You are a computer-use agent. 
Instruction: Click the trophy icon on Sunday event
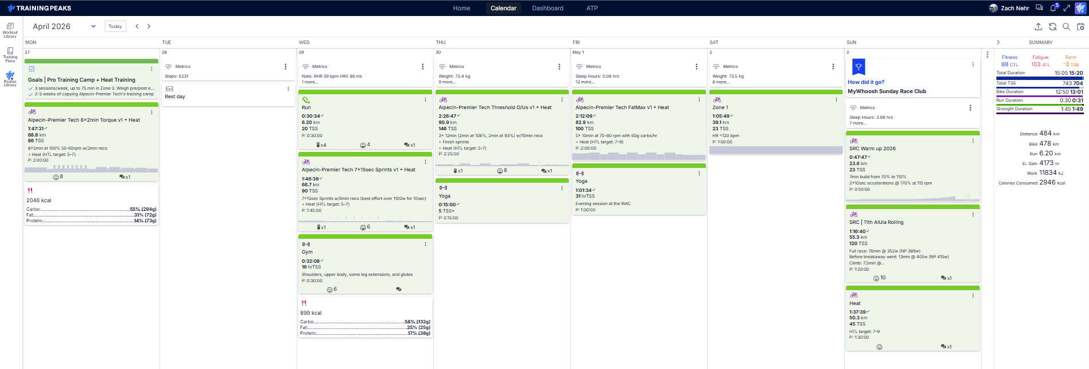click(x=858, y=67)
